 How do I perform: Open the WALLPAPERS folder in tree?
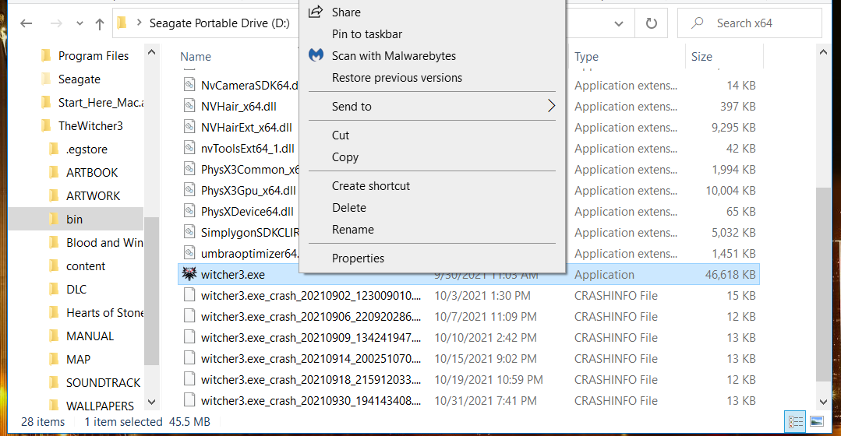click(x=100, y=406)
